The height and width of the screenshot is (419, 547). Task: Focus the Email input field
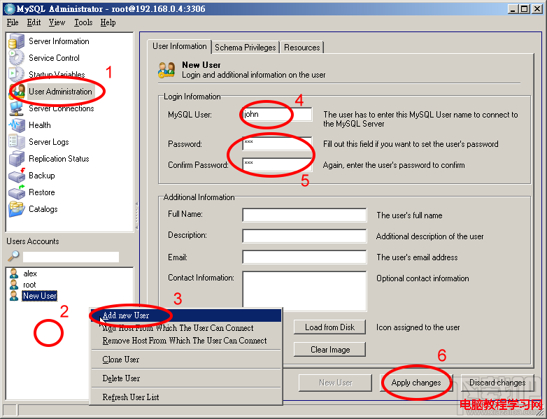(304, 257)
